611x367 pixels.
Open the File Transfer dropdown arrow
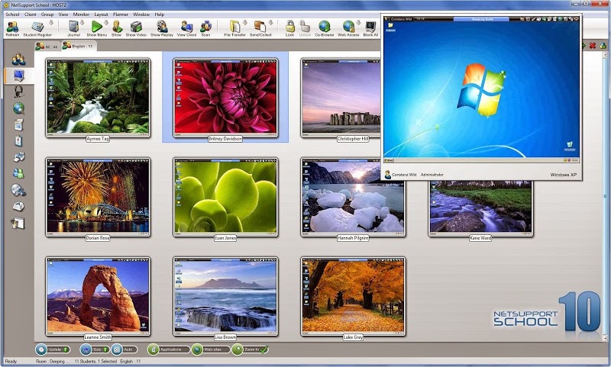(x=244, y=23)
